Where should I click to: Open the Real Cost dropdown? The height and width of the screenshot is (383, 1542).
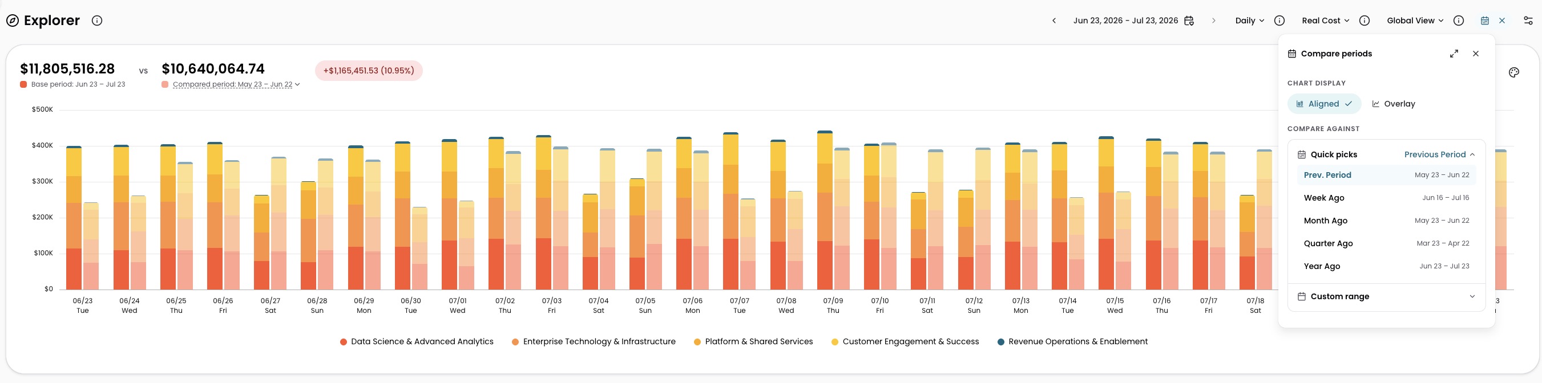[1325, 21]
